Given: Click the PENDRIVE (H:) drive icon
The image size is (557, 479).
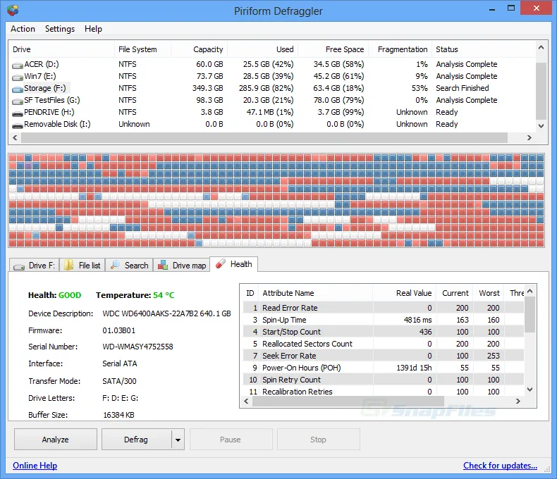Looking at the screenshot, I should point(18,113).
